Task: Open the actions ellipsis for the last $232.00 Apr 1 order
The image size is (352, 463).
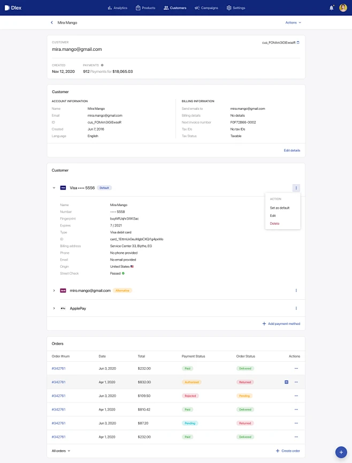Action: tap(296, 437)
